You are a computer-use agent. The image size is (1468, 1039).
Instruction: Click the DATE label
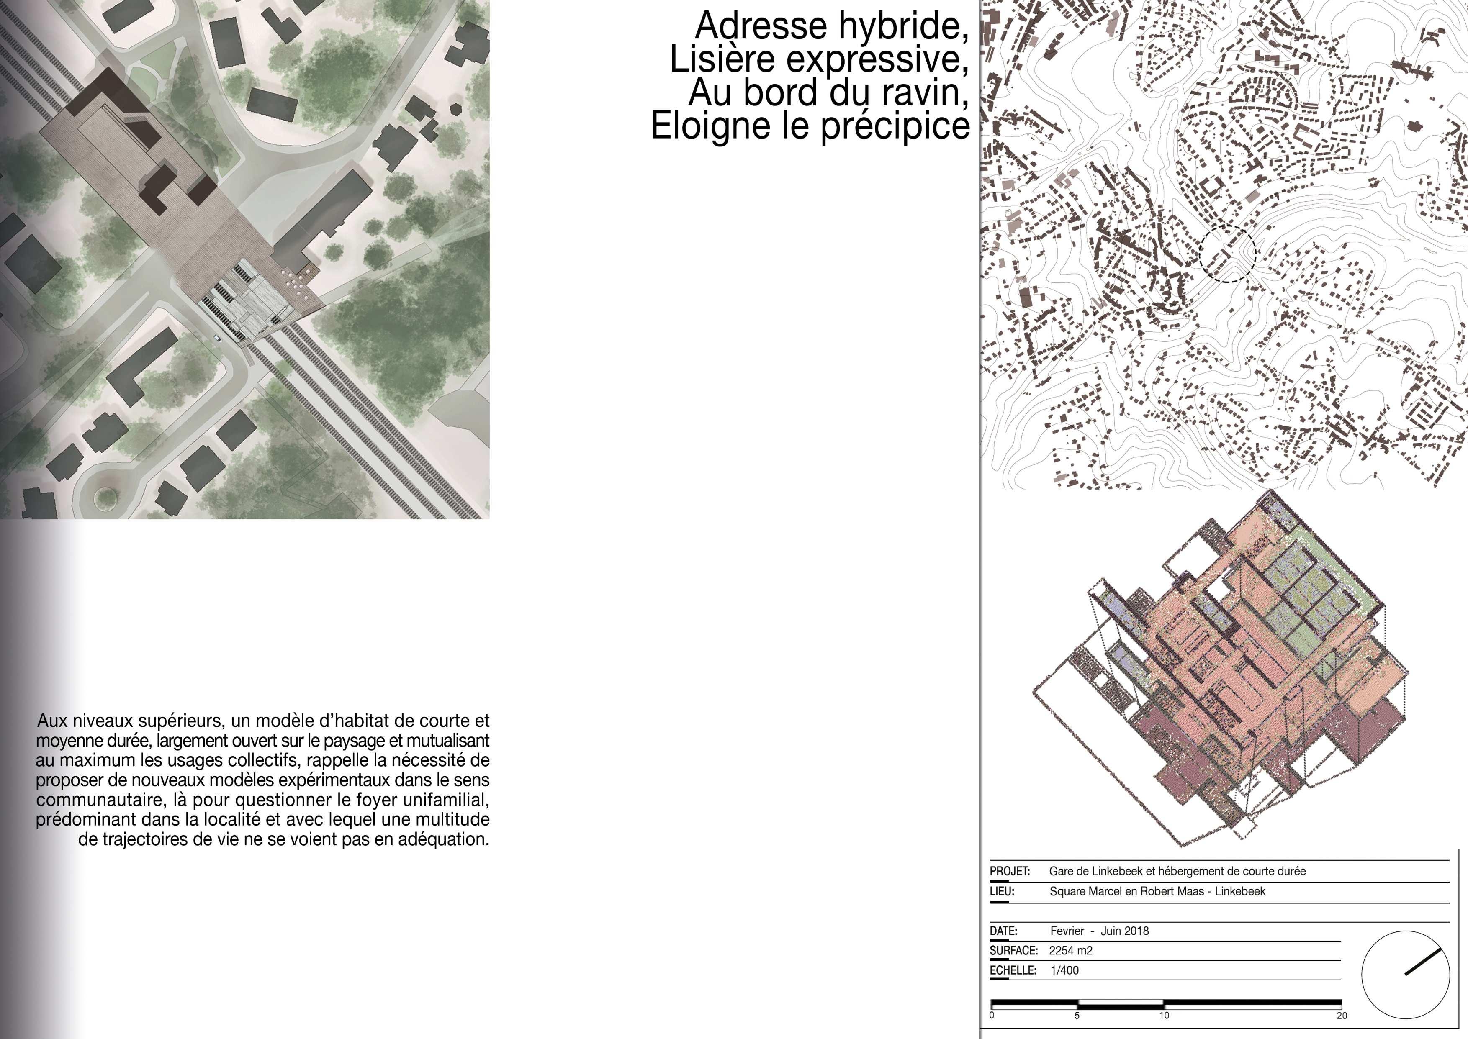click(1003, 931)
